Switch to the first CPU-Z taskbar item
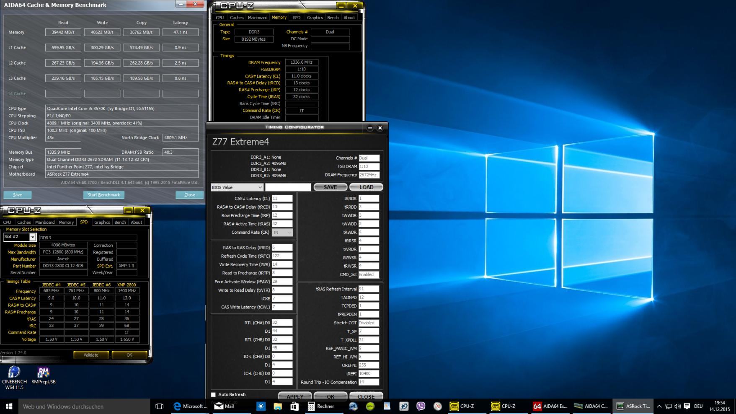736x414 pixels. point(466,406)
